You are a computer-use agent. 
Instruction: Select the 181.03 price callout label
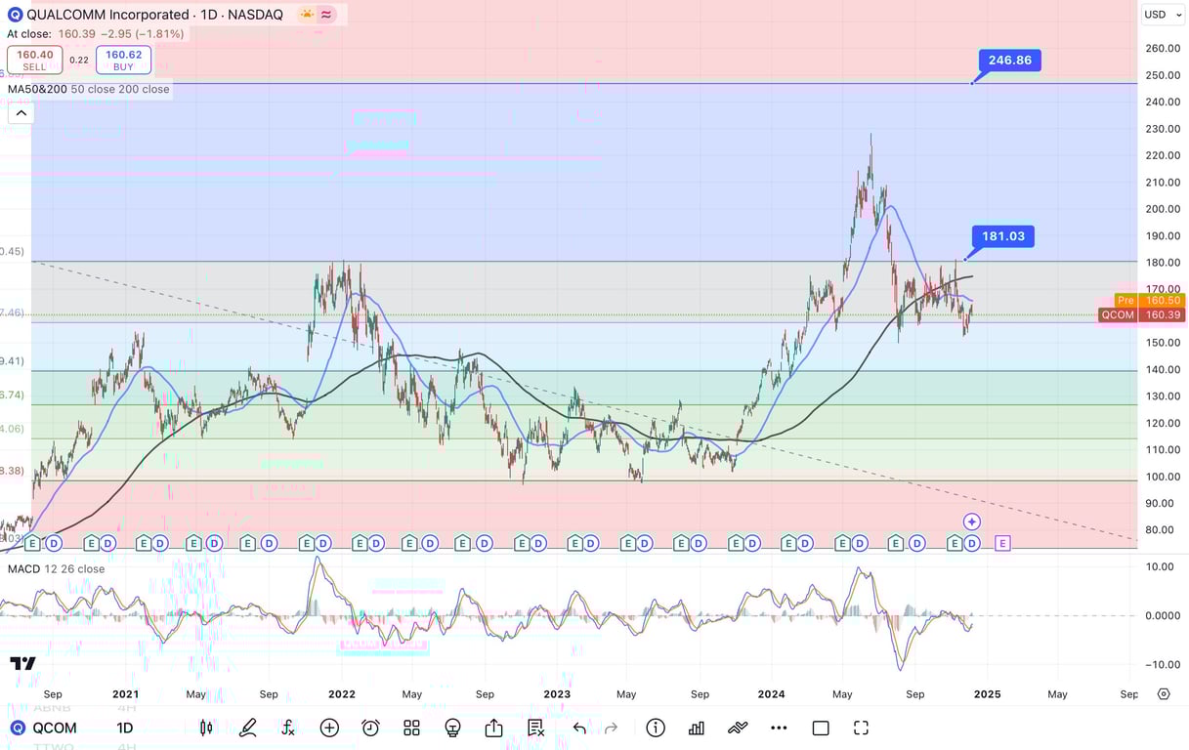pos(1003,235)
